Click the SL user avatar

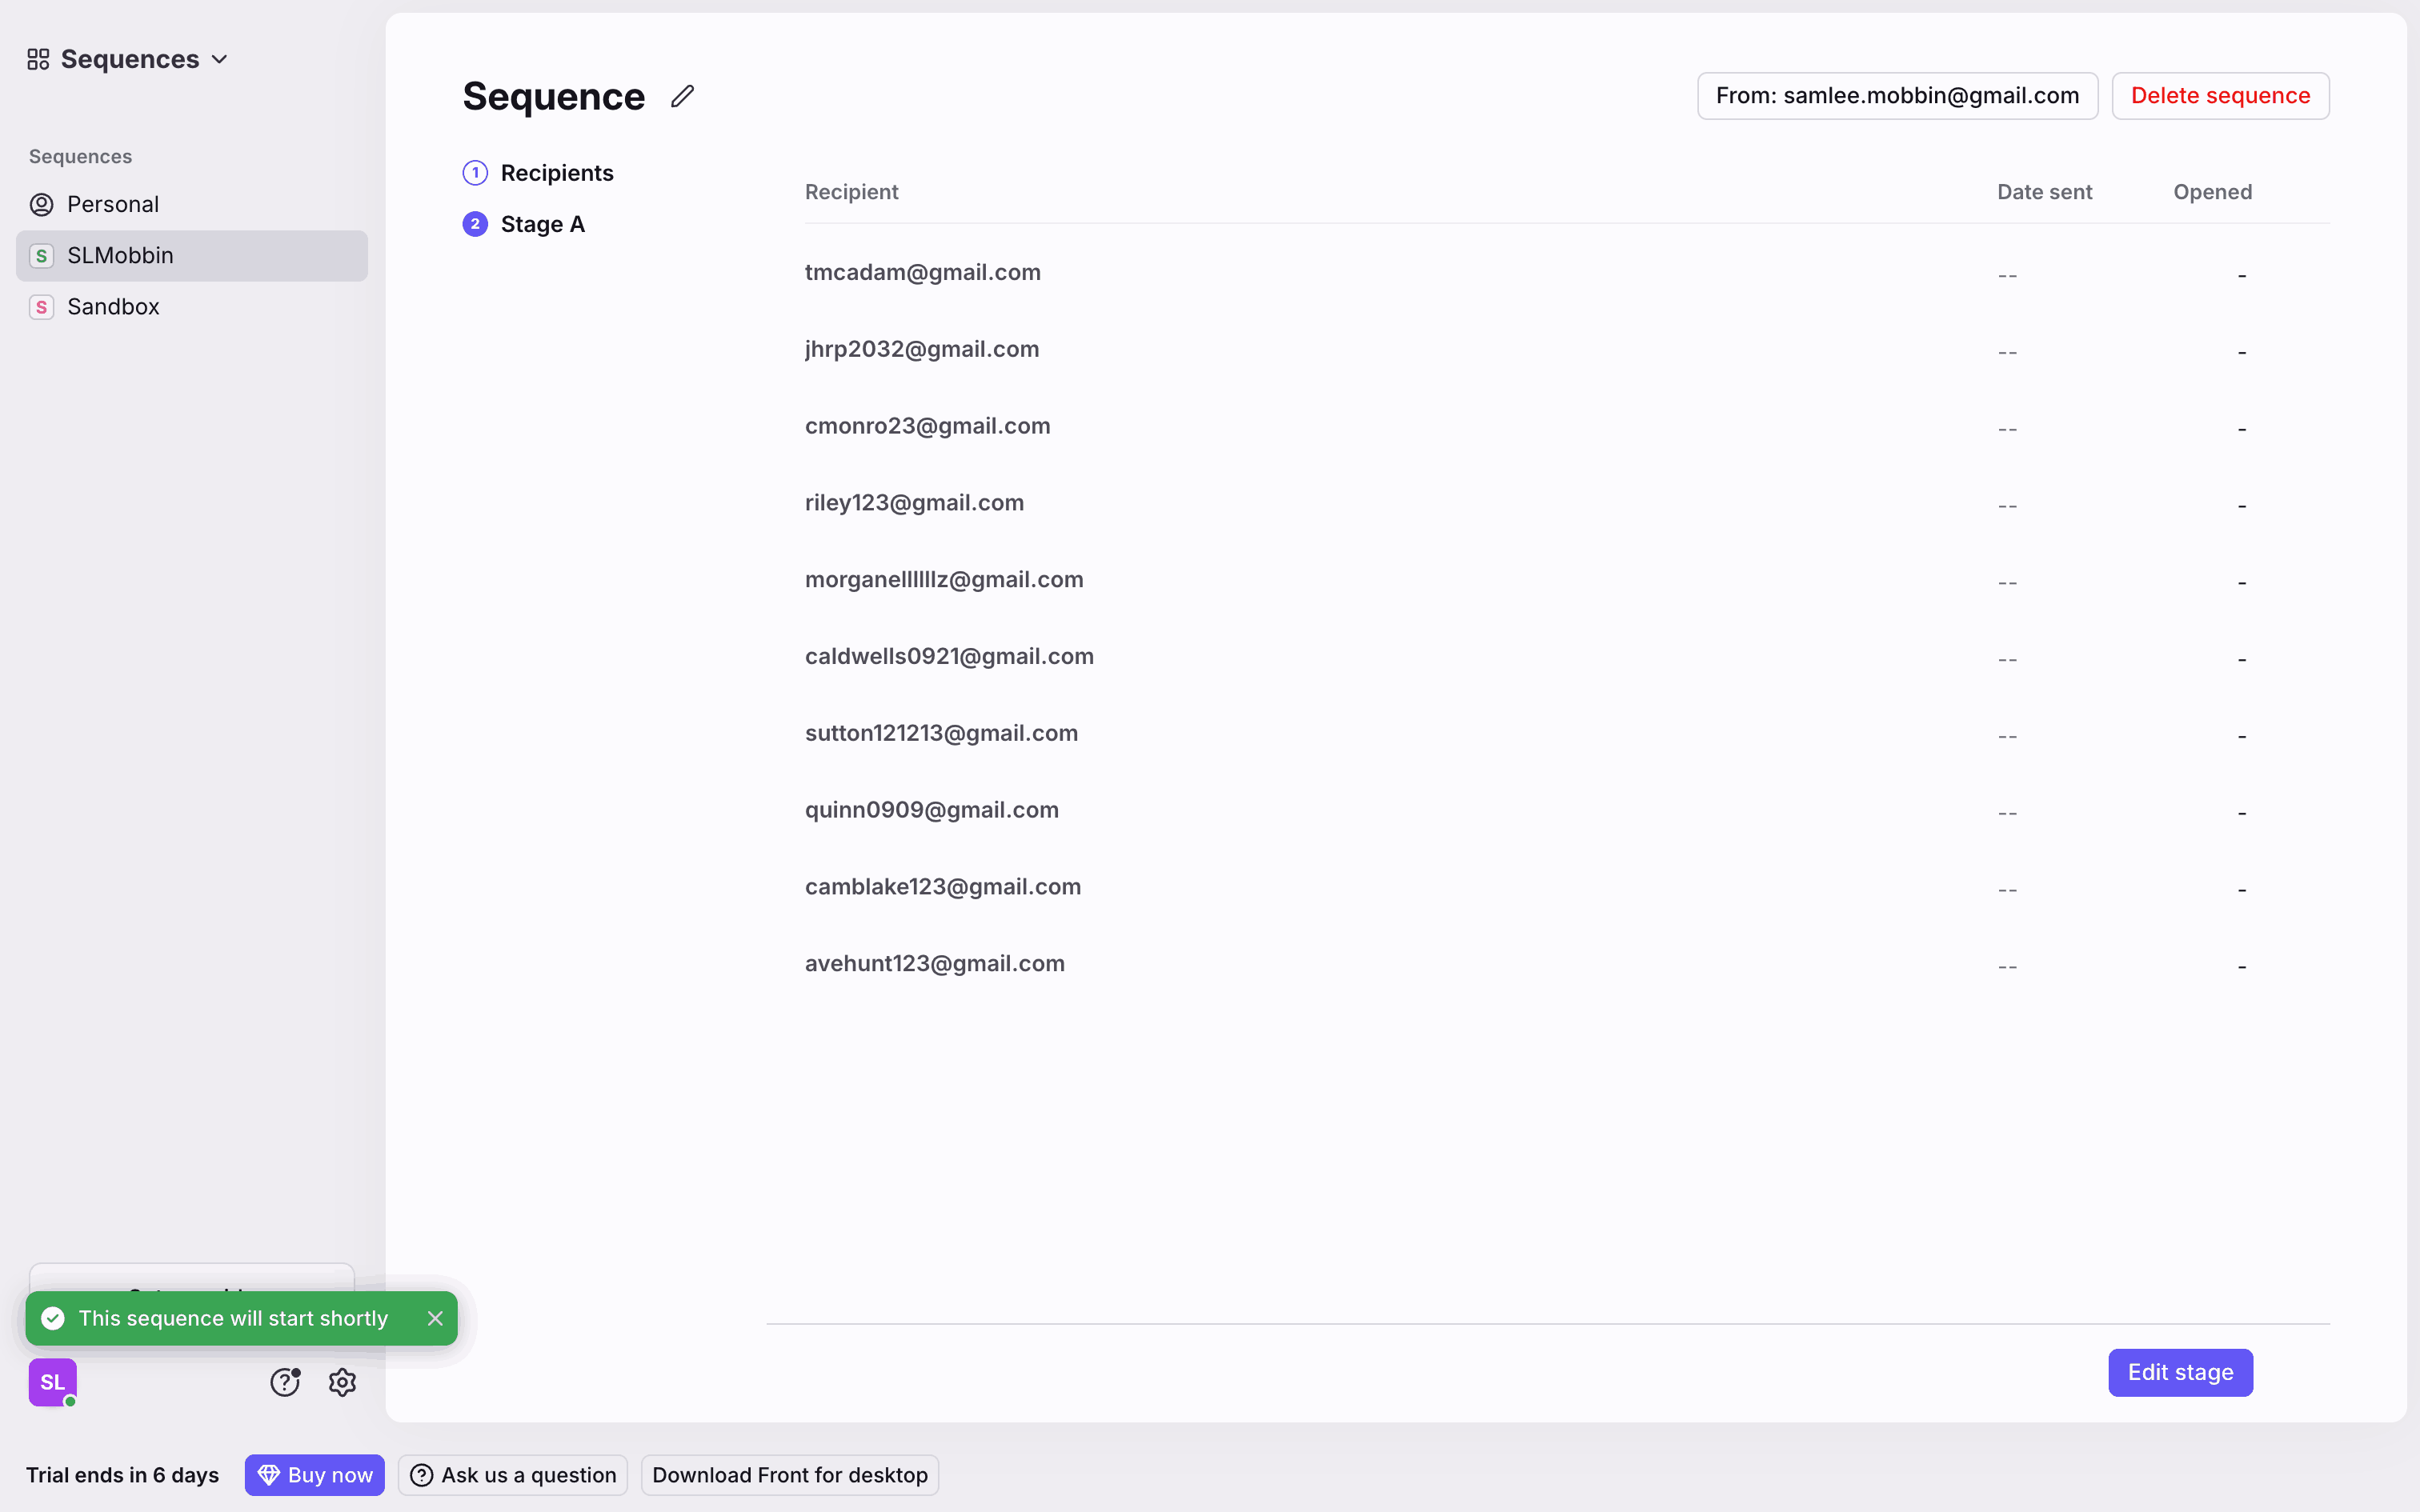pos(53,1382)
